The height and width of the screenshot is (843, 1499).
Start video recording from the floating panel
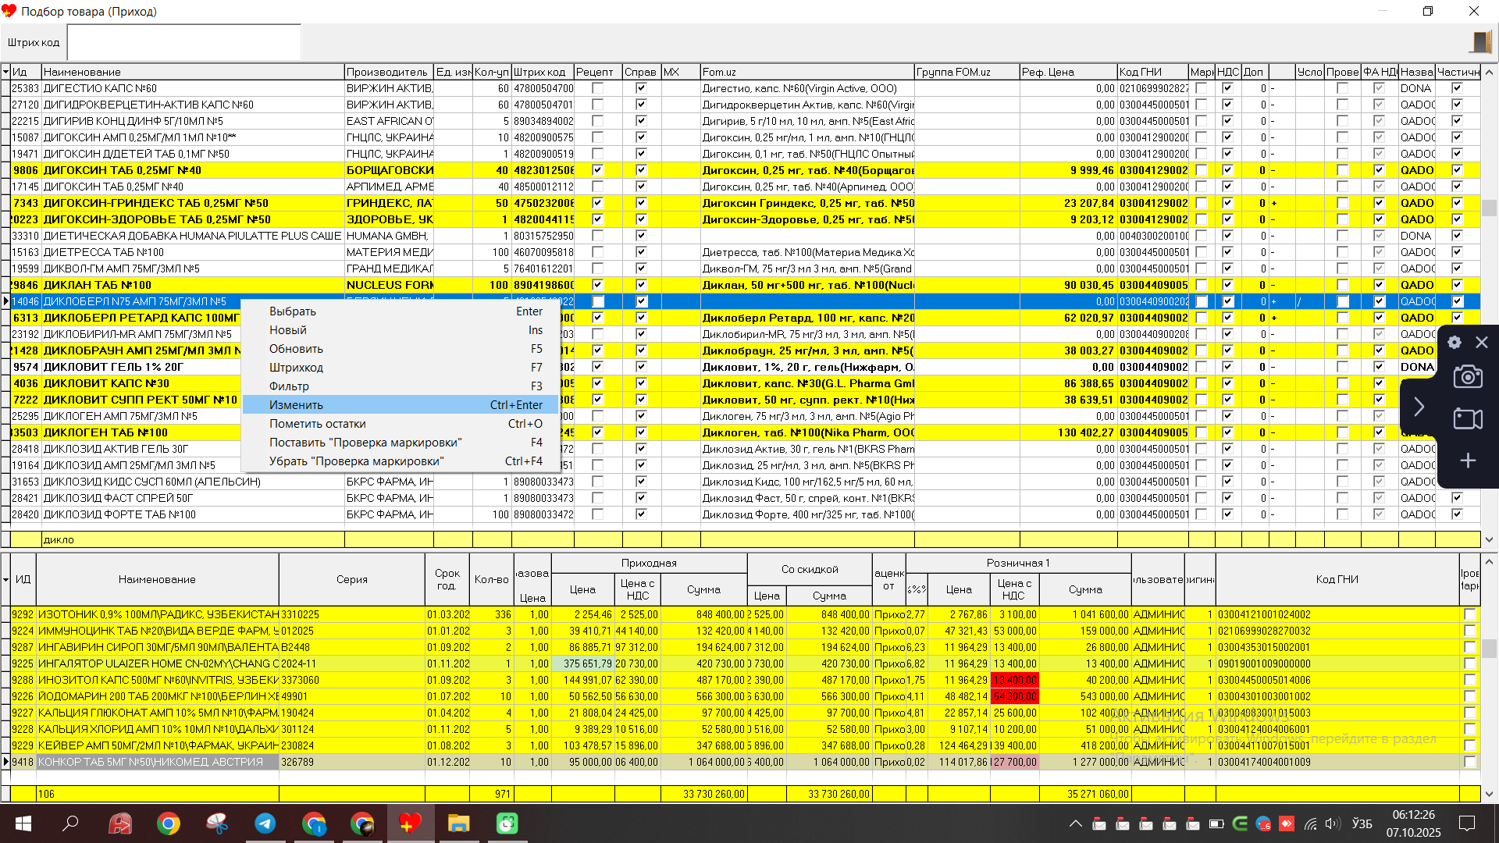coord(1468,419)
